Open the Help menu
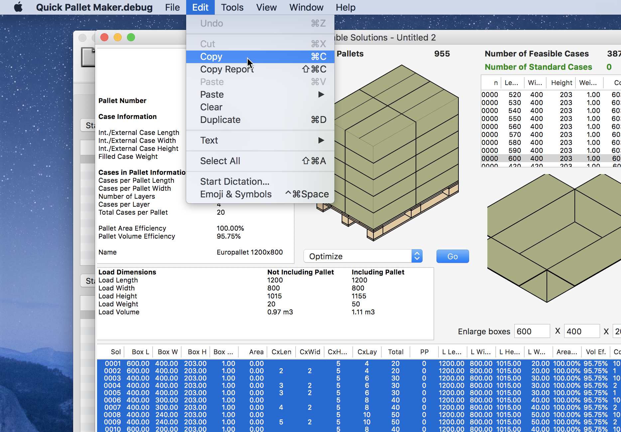The height and width of the screenshot is (432, 621). point(345,7)
